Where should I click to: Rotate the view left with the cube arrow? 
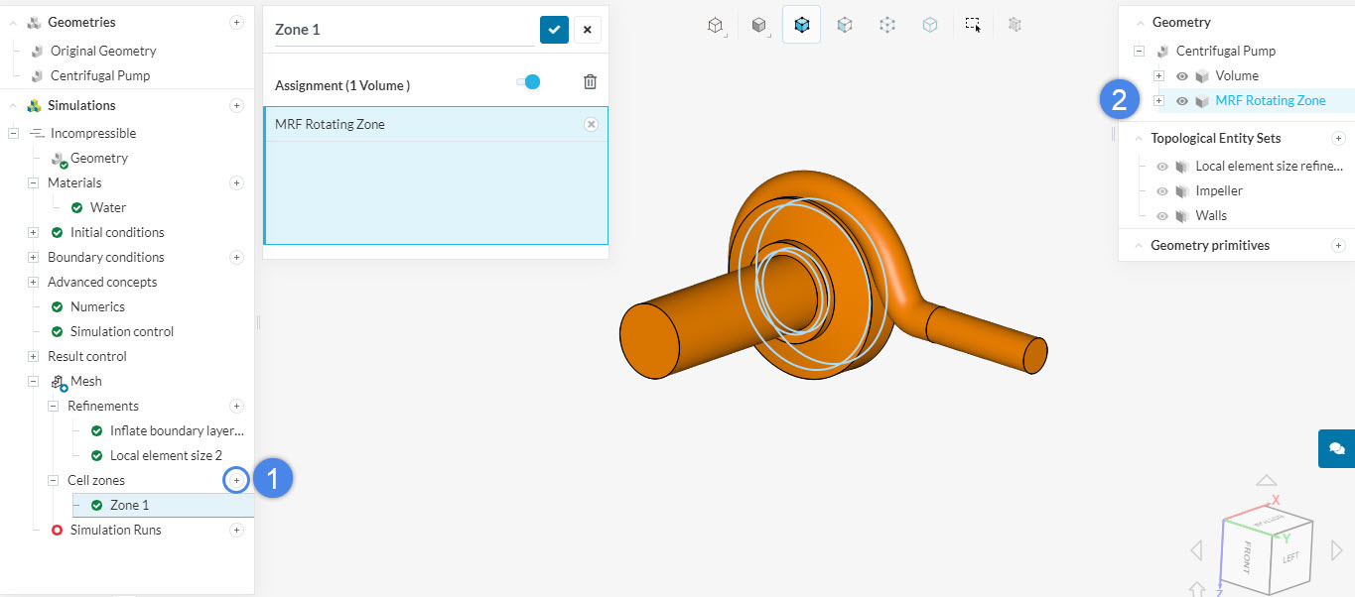(x=1196, y=550)
